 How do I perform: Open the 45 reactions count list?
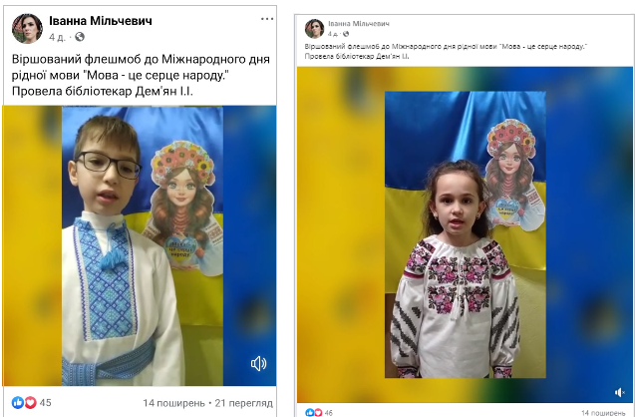pos(46,403)
